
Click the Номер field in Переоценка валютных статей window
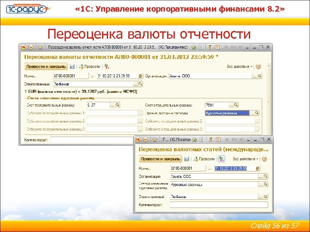(x=188, y=168)
